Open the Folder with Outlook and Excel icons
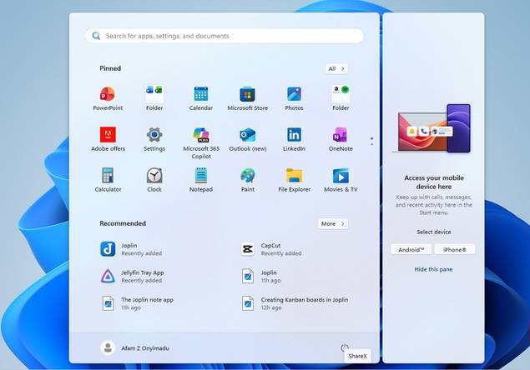 154,98
